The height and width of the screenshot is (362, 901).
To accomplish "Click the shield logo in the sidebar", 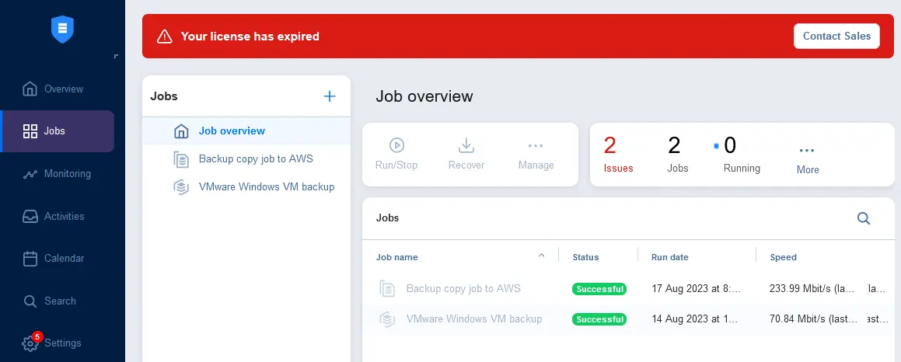I will coord(62,29).
